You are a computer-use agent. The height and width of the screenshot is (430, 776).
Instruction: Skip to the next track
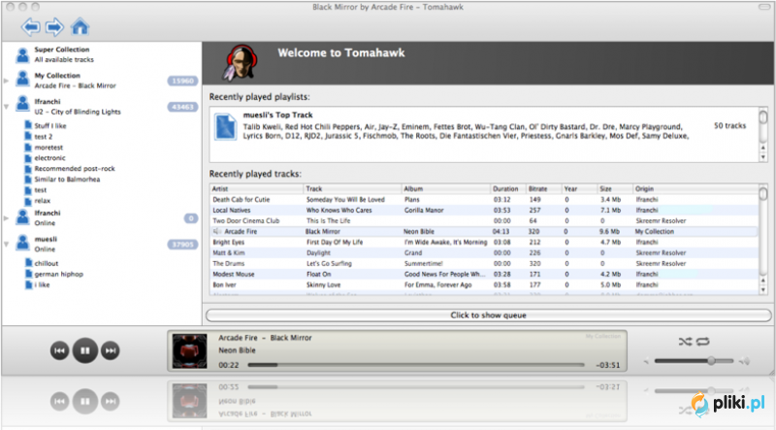pyautogui.click(x=111, y=350)
